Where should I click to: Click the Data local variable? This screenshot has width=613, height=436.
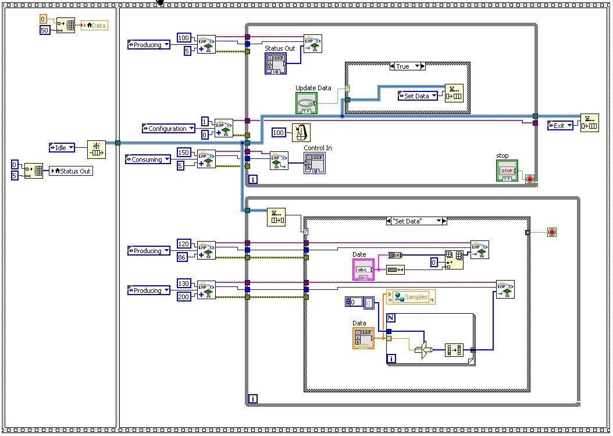click(x=94, y=26)
